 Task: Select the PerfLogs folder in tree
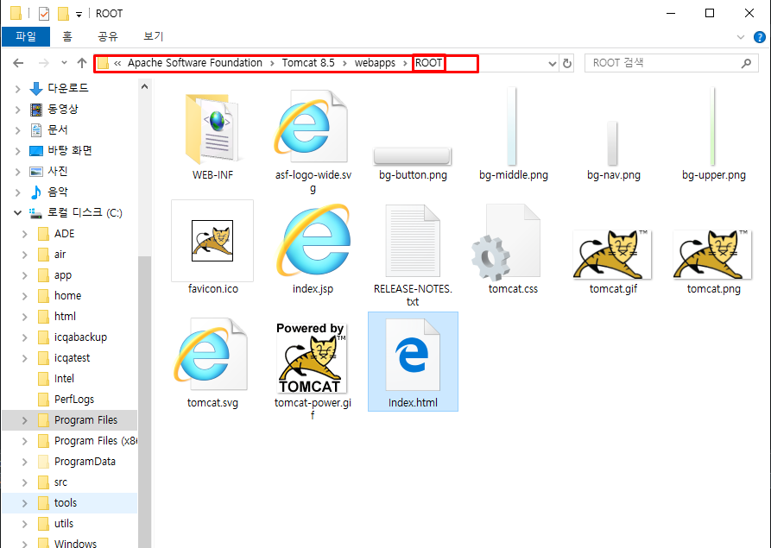(73, 399)
